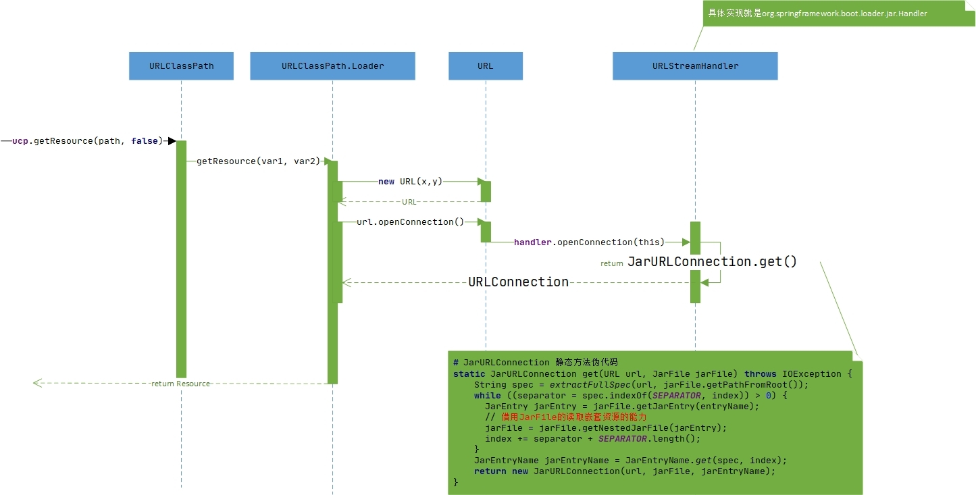Image resolution: width=976 pixels, height=495 pixels.
Task: Click the return Resource dashed label
Action: 180,384
